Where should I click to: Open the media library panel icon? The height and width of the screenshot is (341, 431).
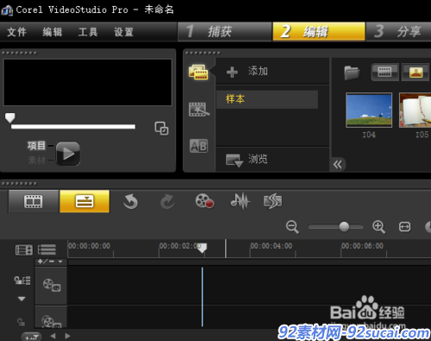coord(198,72)
